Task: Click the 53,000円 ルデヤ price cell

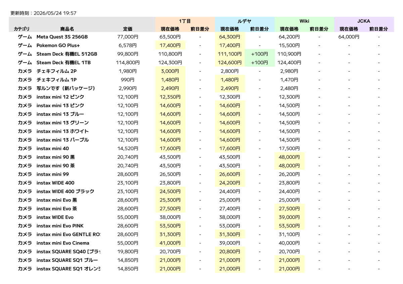Action: tap(230, 226)
